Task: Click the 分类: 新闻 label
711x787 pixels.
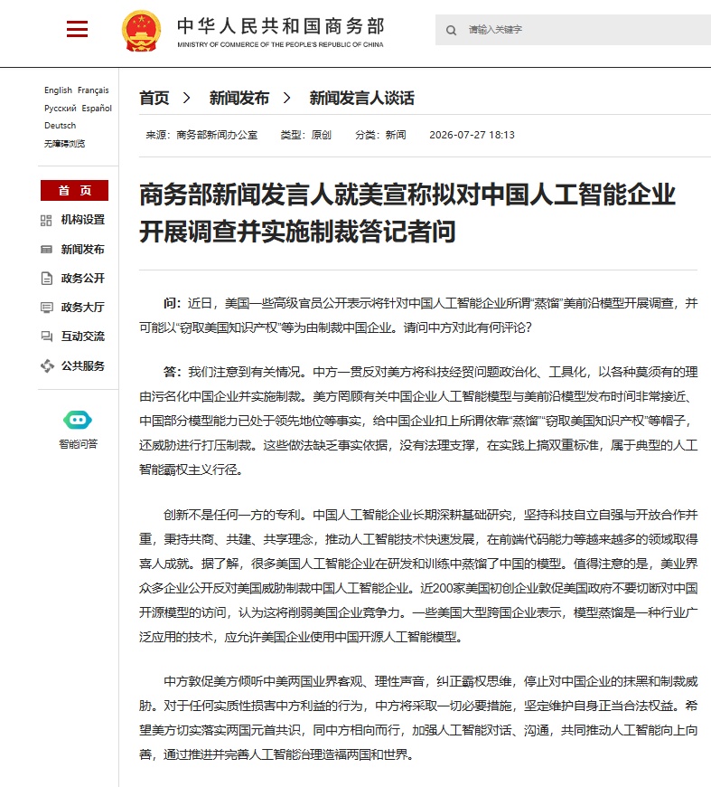Action: point(380,135)
